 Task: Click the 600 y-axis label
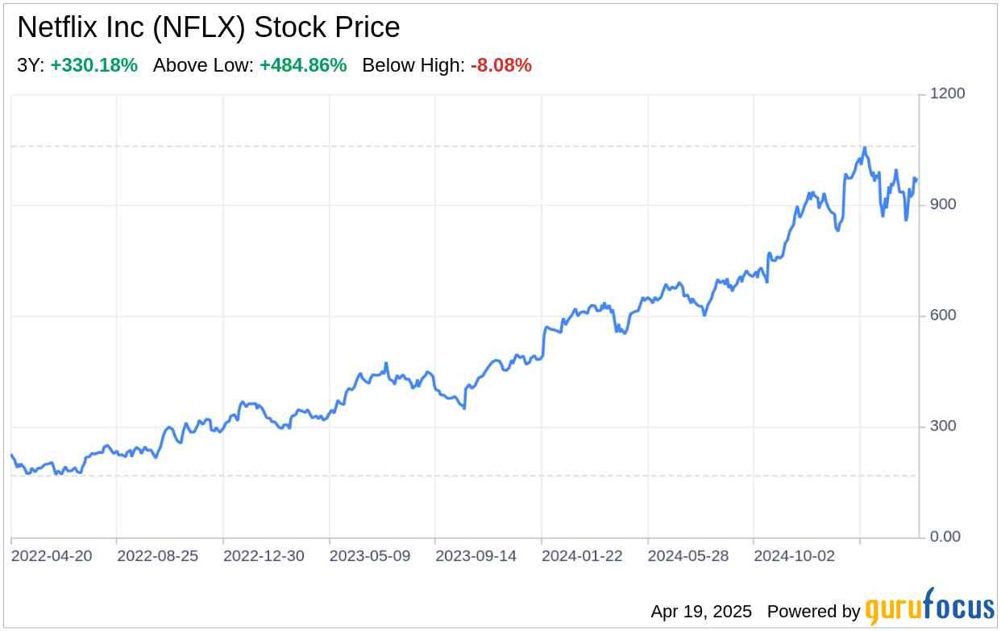click(x=943, y=315)
